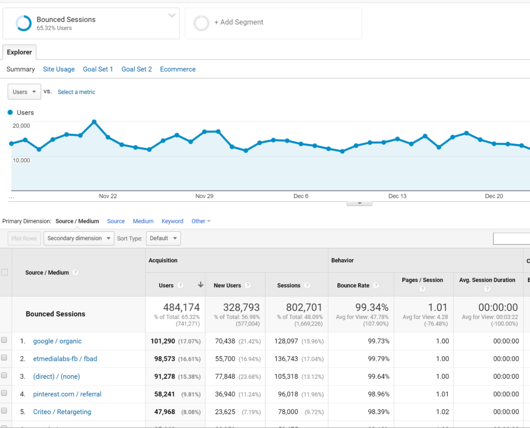Click total Users value 484,174

(181, 307)
